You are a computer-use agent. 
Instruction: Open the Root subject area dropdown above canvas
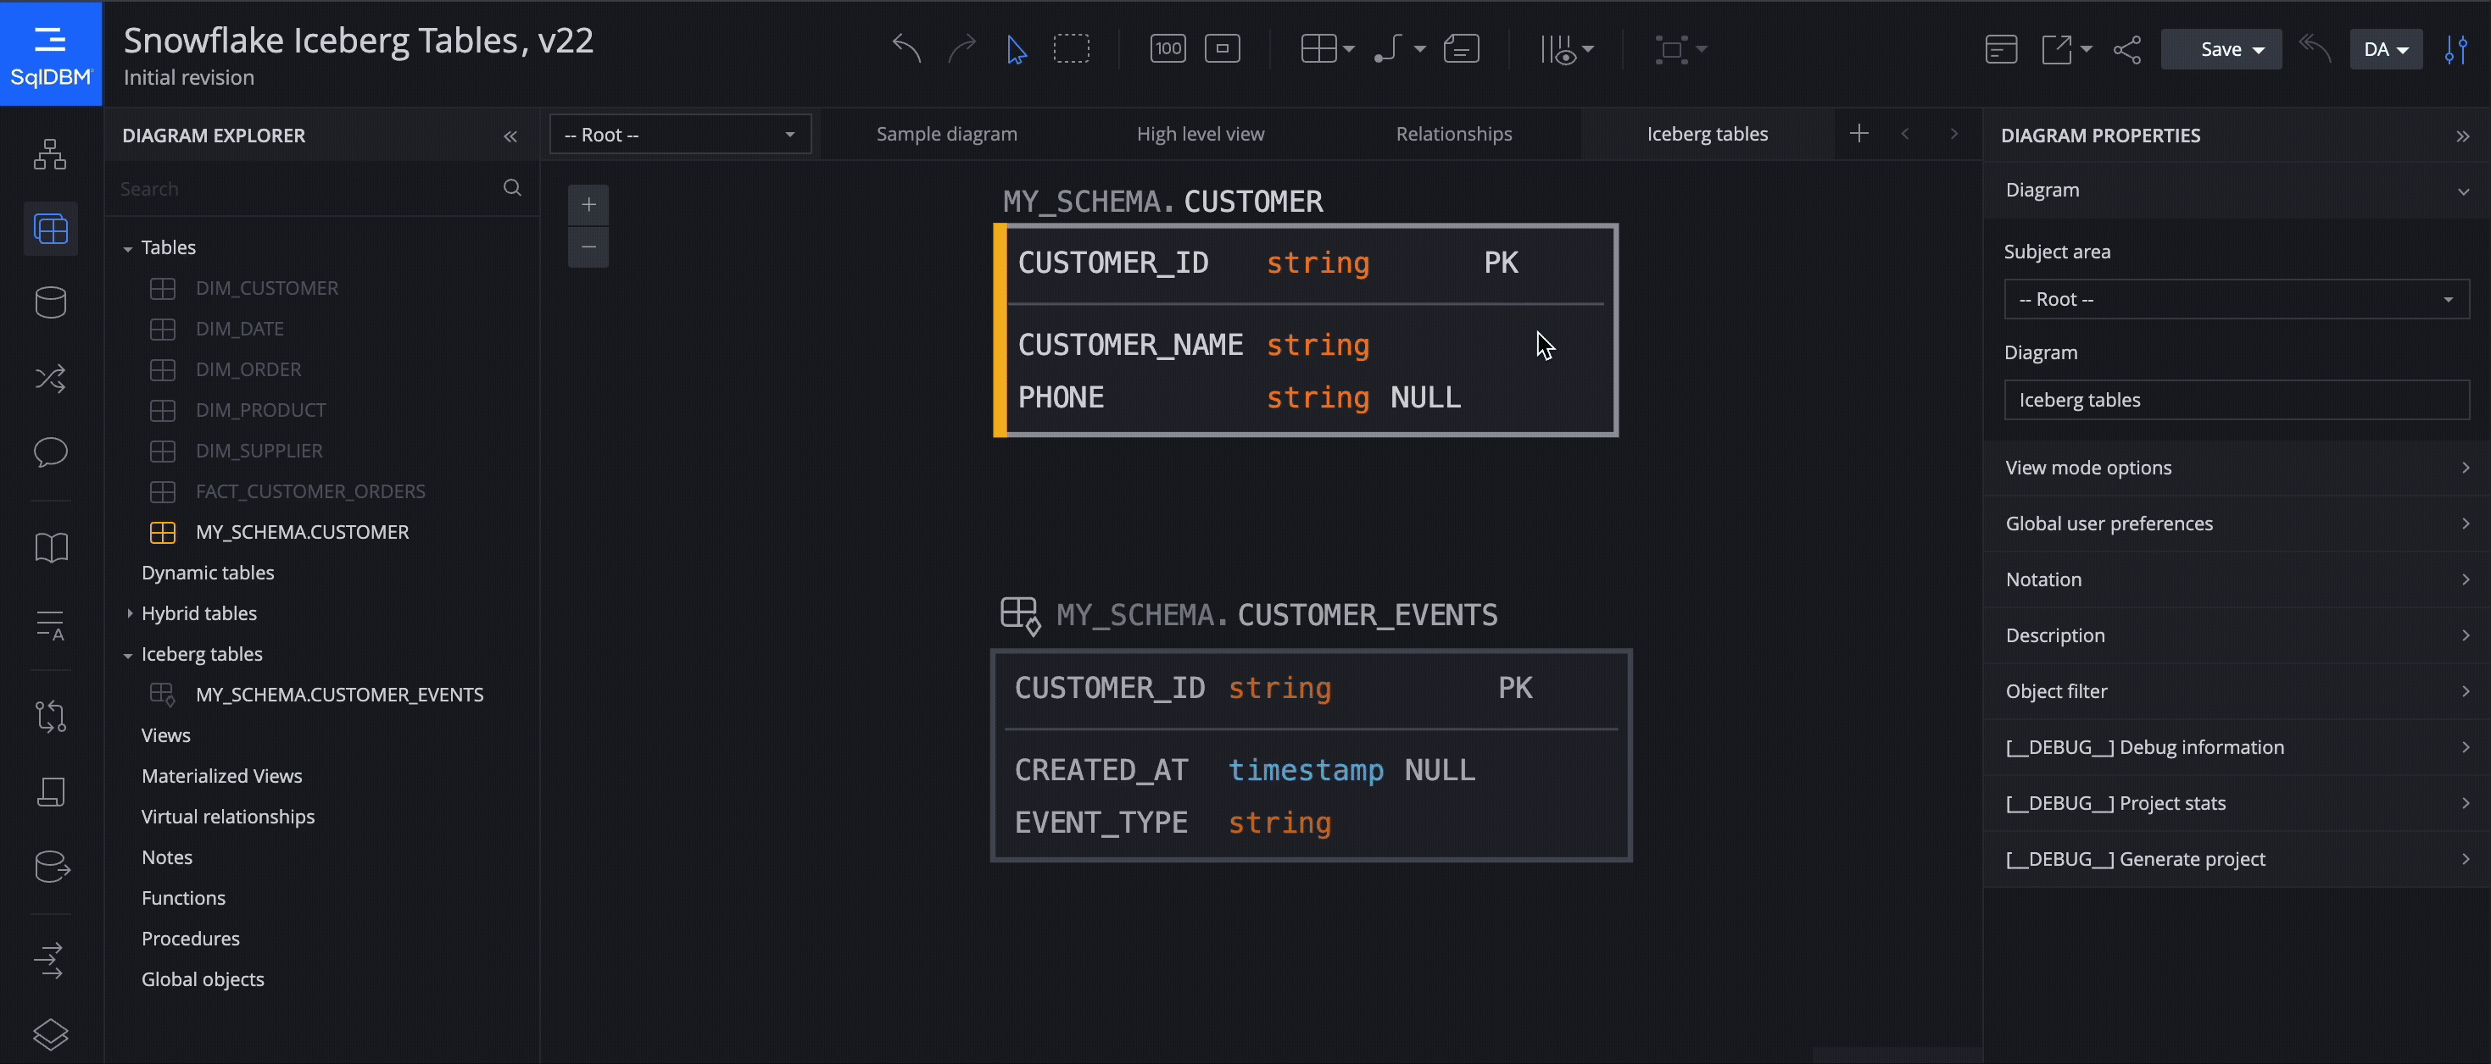pos(680,135)
